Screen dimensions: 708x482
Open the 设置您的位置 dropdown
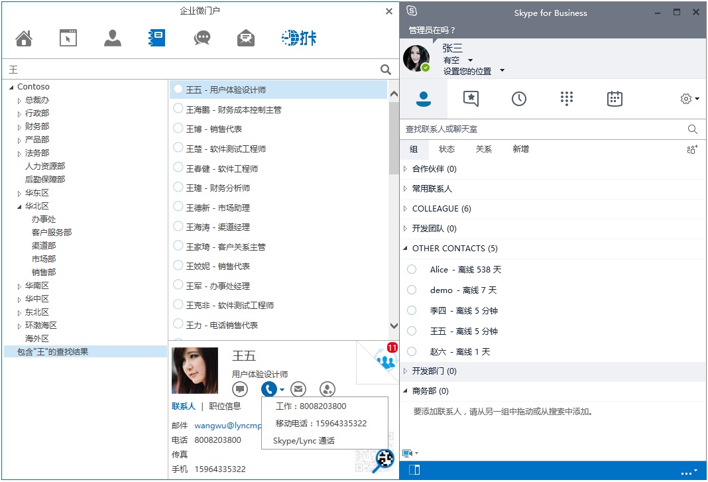tap(502, 71)
